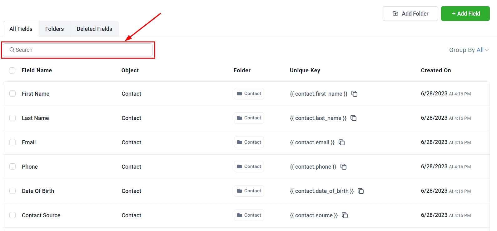This screenshot has width=497, height=231.
Task: Select the All Fields tab
Action: (21, 29)
